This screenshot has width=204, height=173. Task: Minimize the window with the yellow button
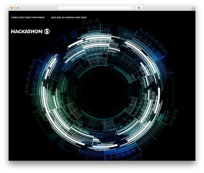(15, 8)
